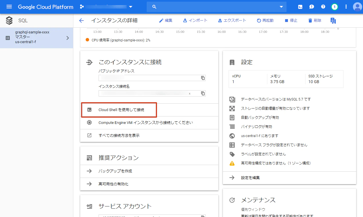
Task: Click 'データベースのバージョンは MySQL 5.7 です' text
Action: pos(276,99)
